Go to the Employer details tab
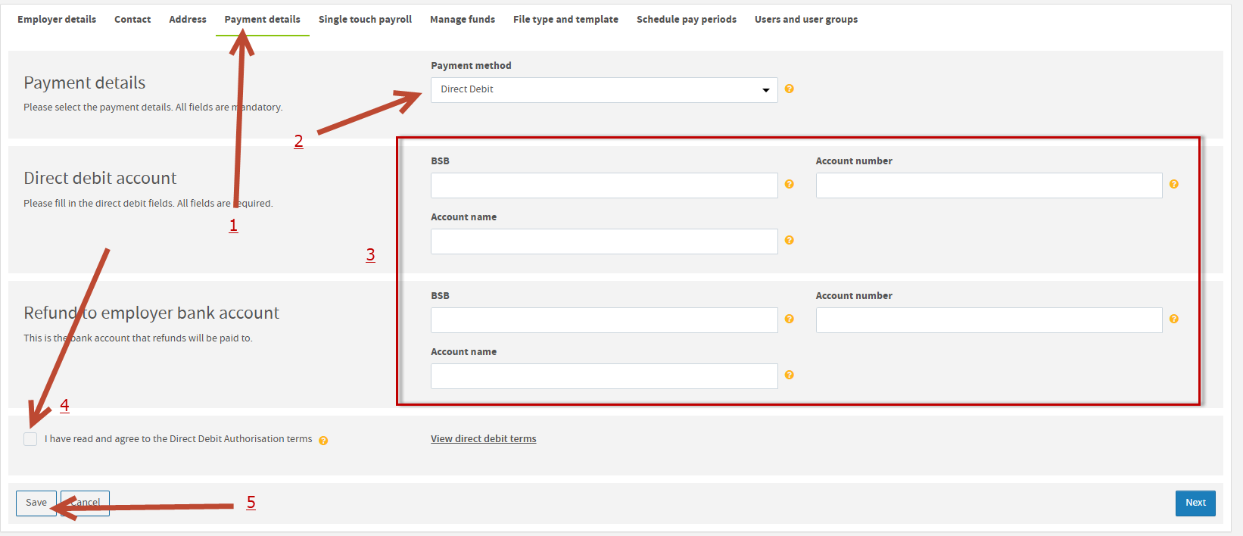This screenshot has width=1243, height=536. (x=57, y=20)
